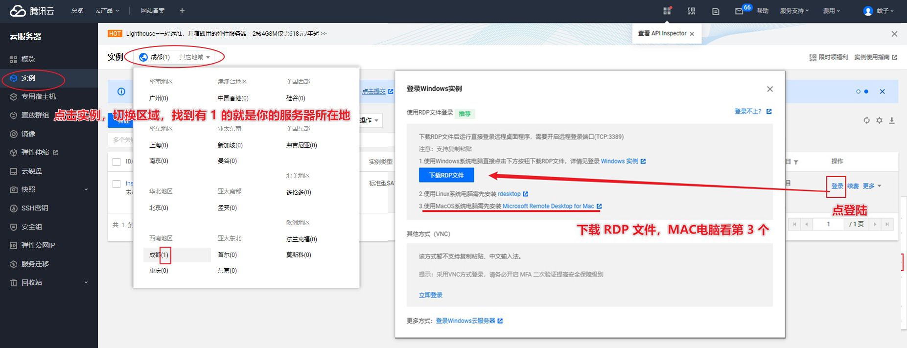Click the info icon in blue notice bar
This screenshot has width=907, height=348.
121,92
